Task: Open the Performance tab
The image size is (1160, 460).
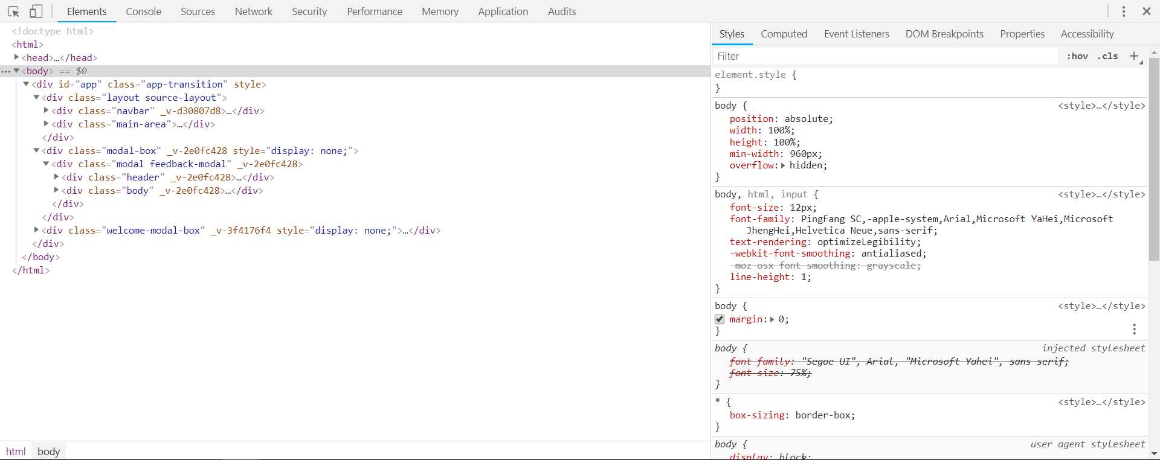Action: tap(375, 11)
